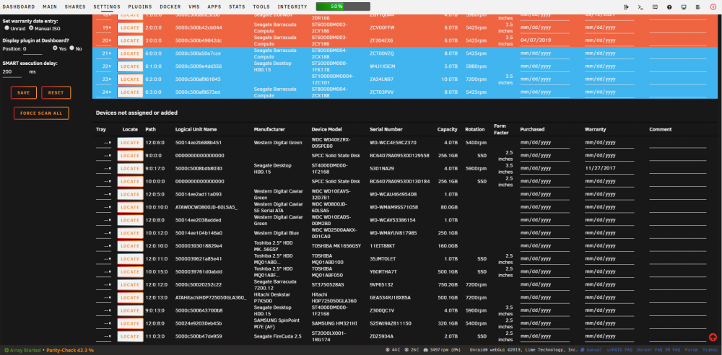Click the Save button

[24, 92]
